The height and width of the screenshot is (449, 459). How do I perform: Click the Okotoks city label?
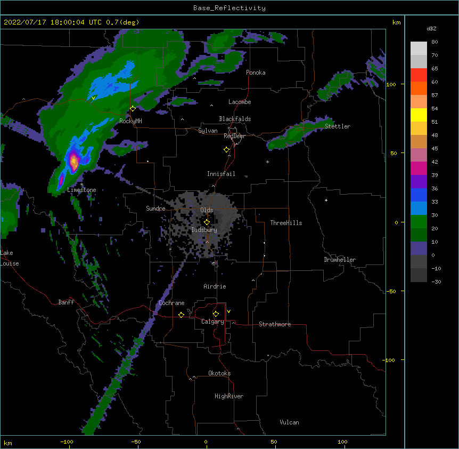point(219,373)
